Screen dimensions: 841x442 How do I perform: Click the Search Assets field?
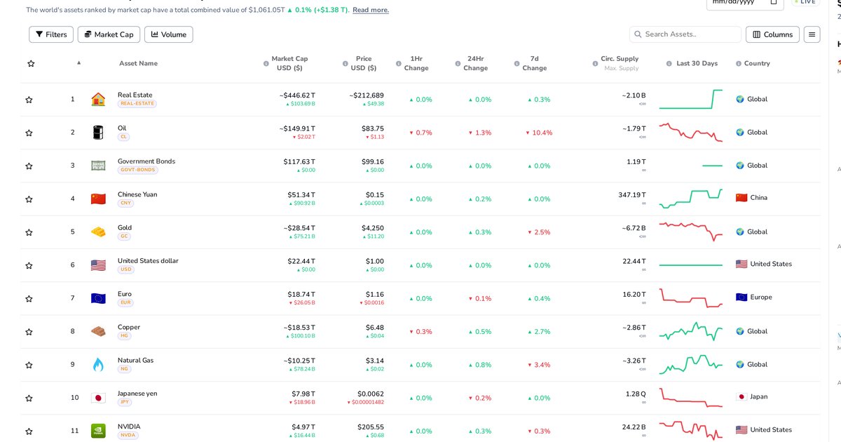685,34
